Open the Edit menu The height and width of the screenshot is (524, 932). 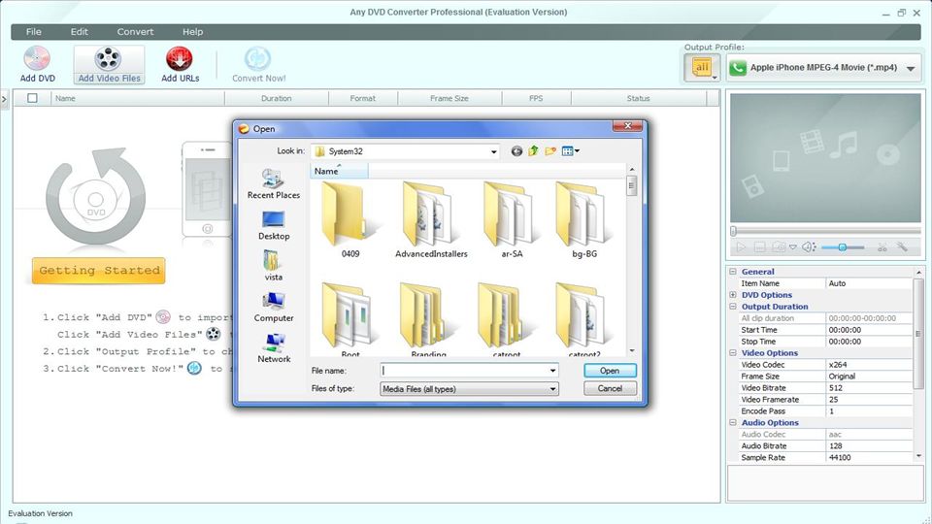coord(79,31)
